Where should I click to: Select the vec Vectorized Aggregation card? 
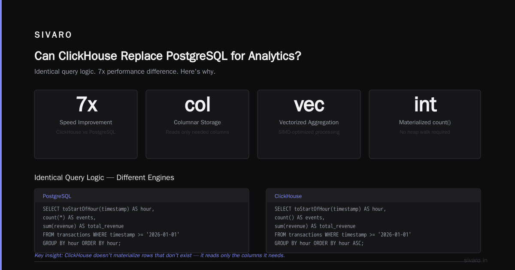[x=309, y=124]
